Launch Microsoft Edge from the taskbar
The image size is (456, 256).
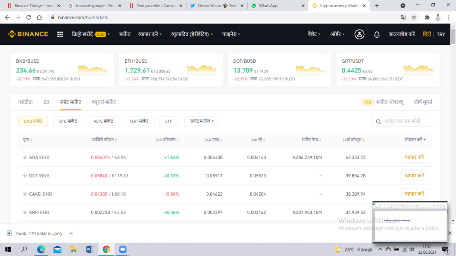click(x=41, y=249)
